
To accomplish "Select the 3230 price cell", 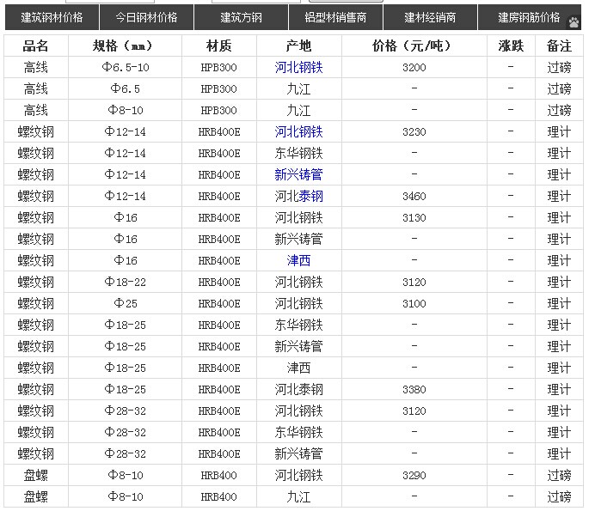I will tap(414, 131).
